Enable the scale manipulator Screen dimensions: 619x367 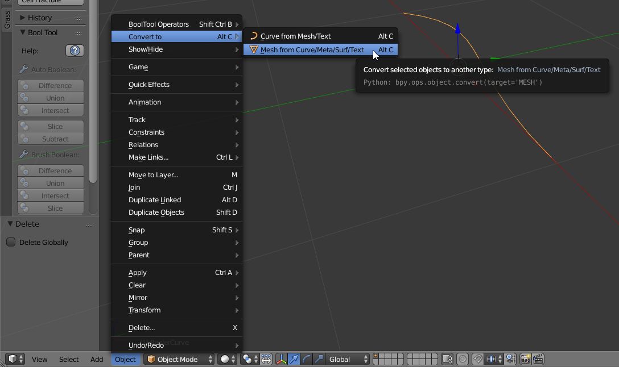[x=319, y=359]
